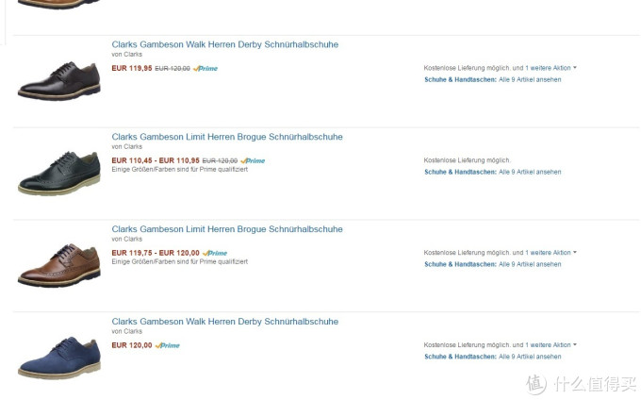The image size is (641, 400).
Task: Open the blue suede Derby shoe image
Action: 58,358
